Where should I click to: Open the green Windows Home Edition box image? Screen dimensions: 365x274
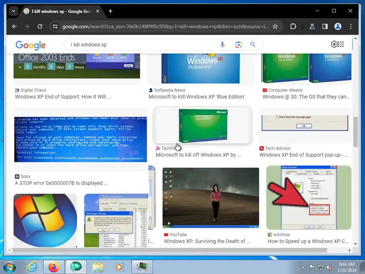(x=203, y=125)
